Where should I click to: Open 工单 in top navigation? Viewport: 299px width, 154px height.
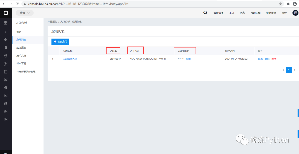click(x=231, y=13)
